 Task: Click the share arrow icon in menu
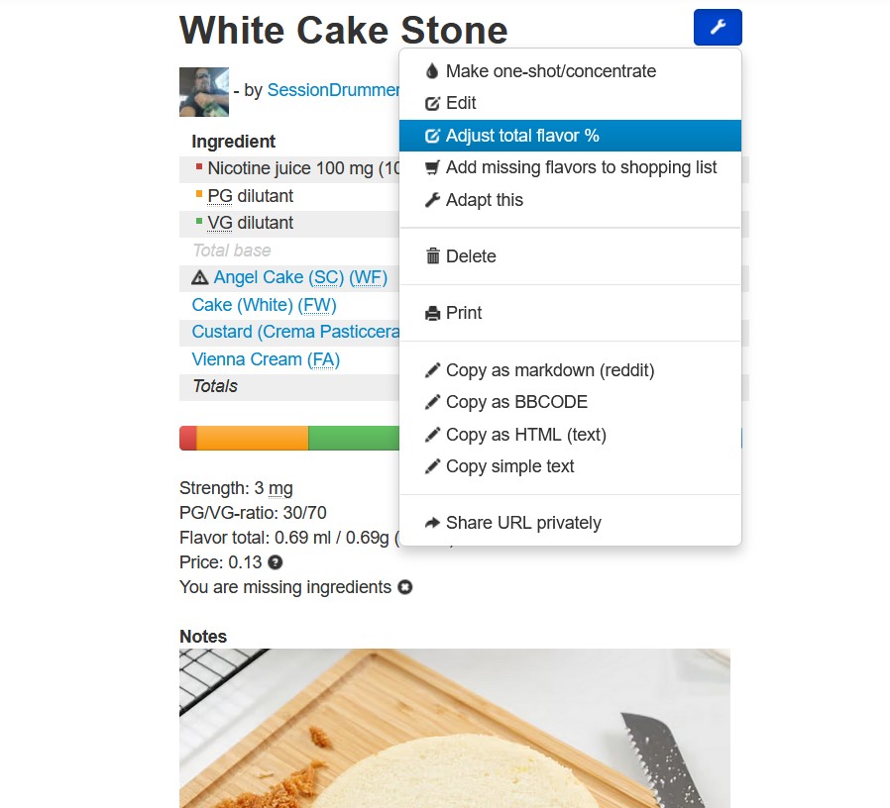coord(432,523)
